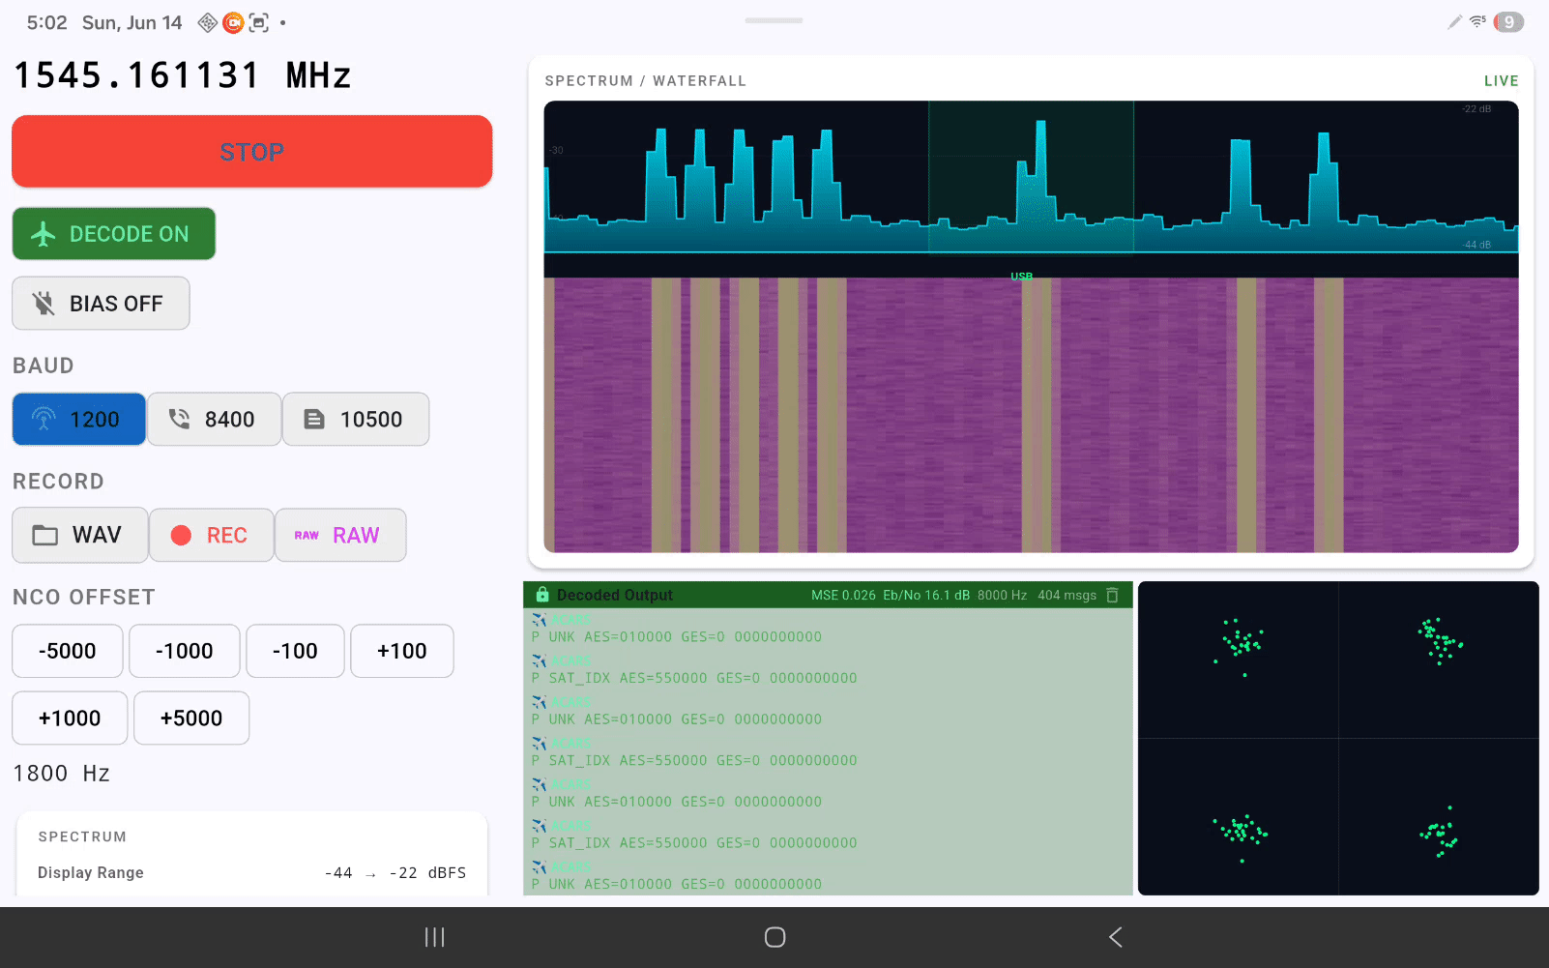Tap the constellation diagram
Screen dimensions: 1549x968
click(1338, 738)
